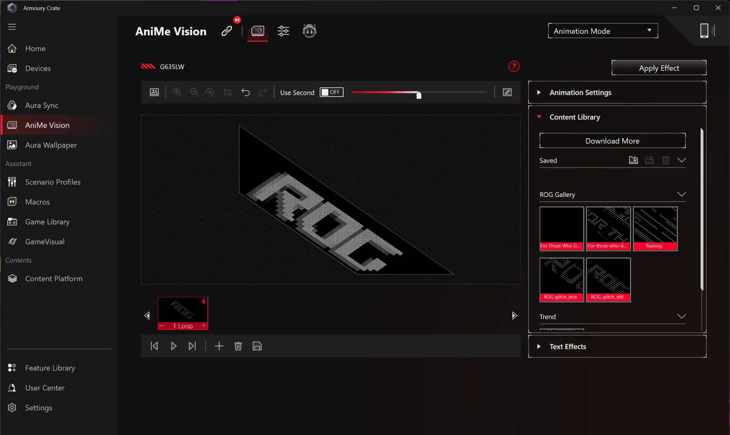Image resolution: width=730 pixels, height=435 pixels.
Task: Click the Download More button
Action: coord(612,141)
